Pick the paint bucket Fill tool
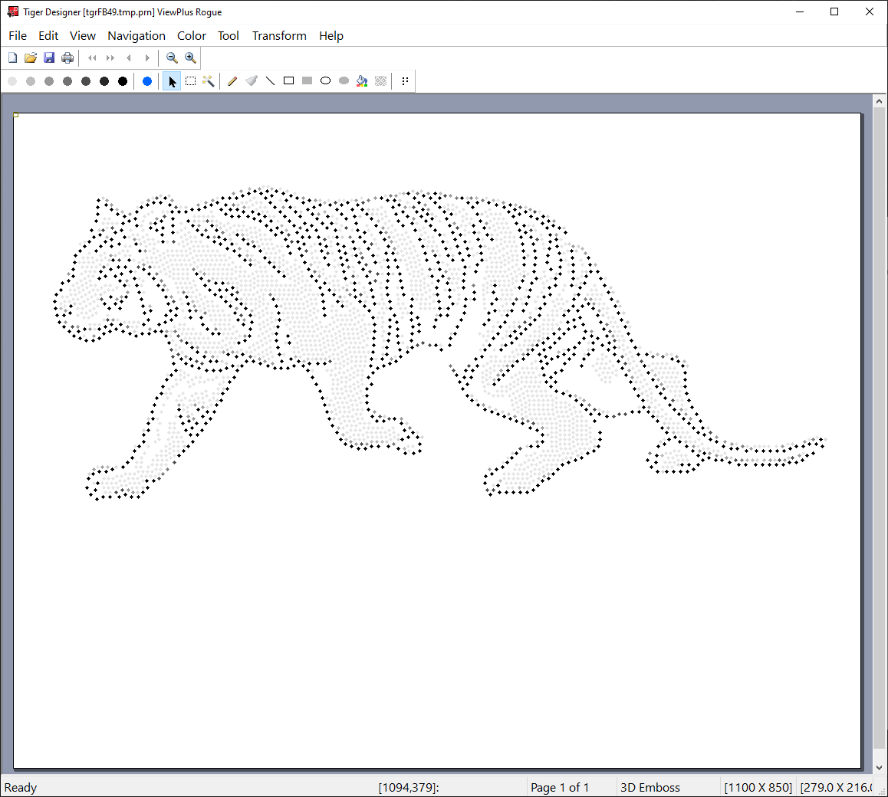Viewport: 888px width, 797px height. pos(362,81)
